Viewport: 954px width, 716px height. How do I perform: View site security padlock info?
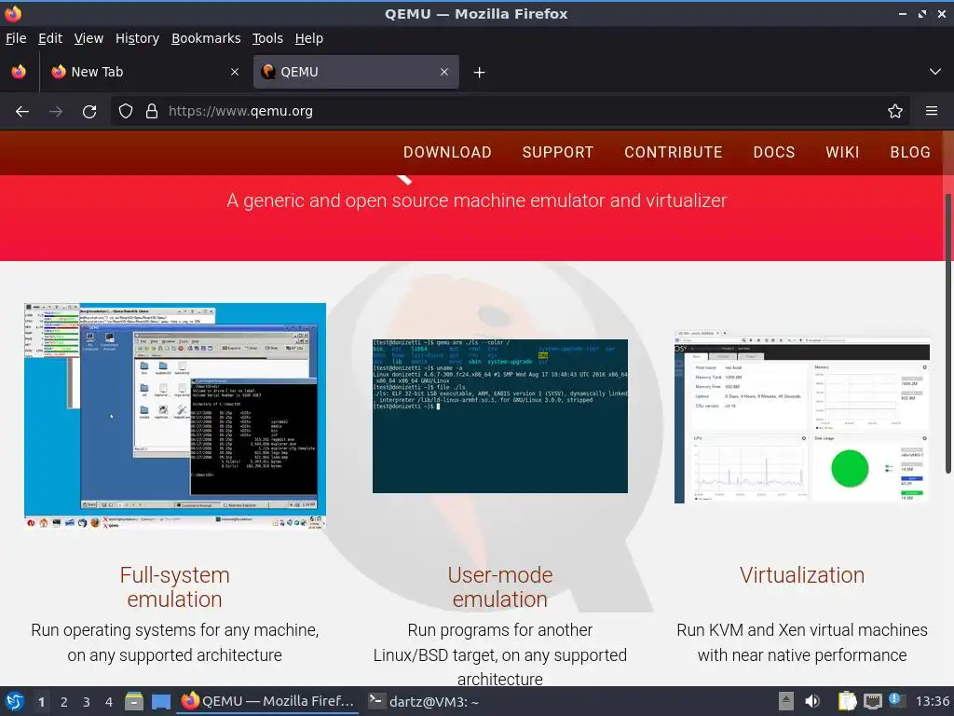(x=152, y=112)
